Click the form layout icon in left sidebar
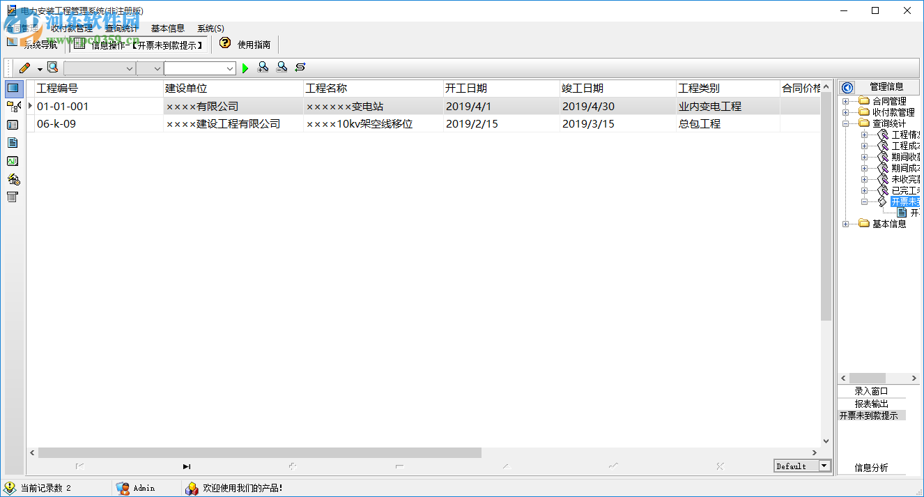The height and width of the screenshot is (497, 924). pyautogui.click(x=13, y=125)
